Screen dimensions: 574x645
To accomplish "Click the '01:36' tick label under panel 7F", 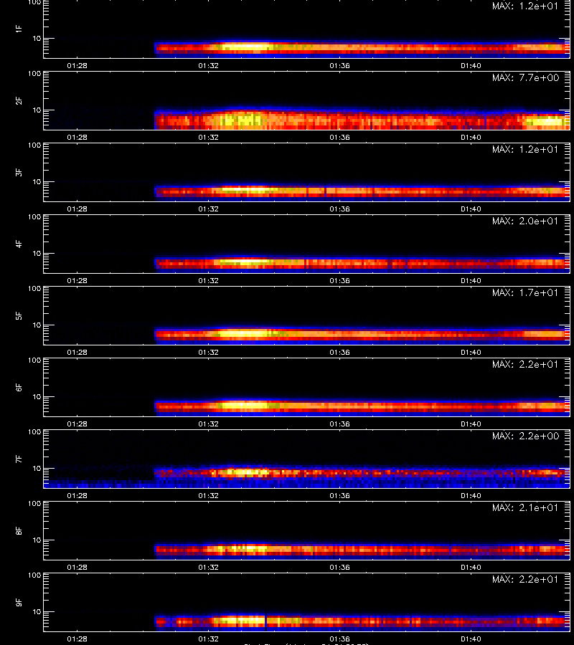I will click(x=339, y=495).
